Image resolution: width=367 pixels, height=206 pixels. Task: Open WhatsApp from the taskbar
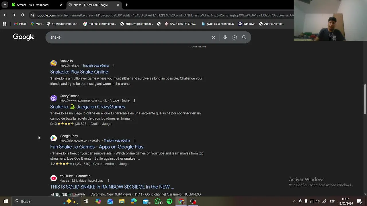[158, 201]
